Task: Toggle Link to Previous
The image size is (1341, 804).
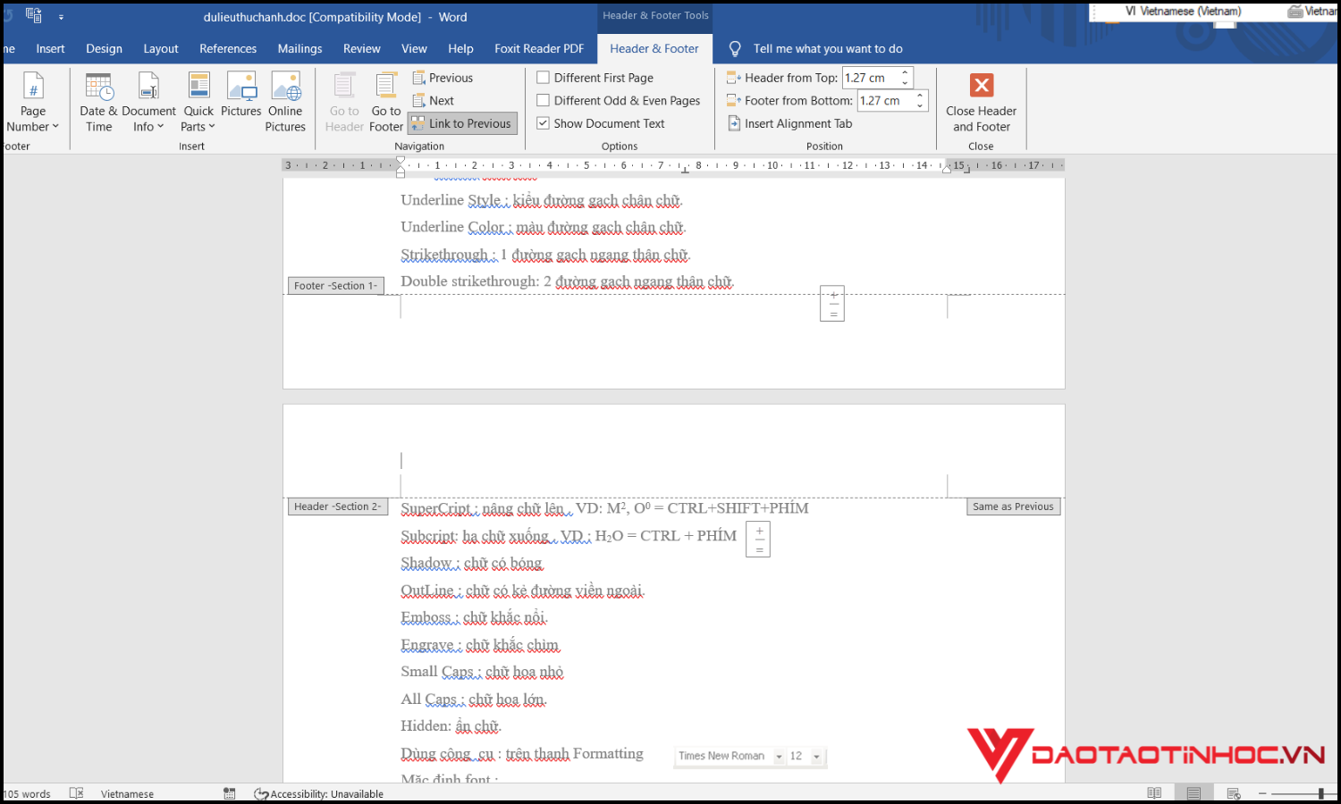Action: 461,123
